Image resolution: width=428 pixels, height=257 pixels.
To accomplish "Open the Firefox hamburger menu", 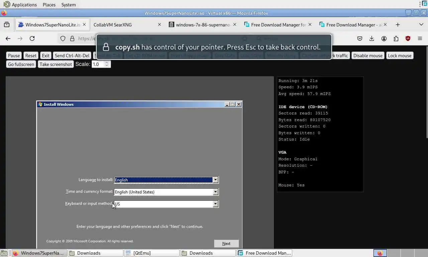I will click(x=420, y=38).
